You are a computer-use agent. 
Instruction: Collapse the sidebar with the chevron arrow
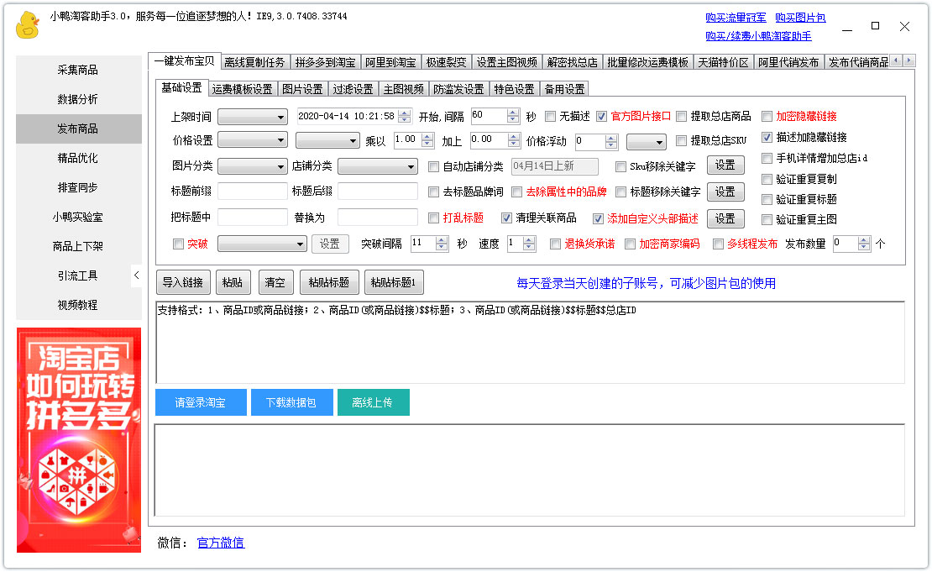point(137,275)
